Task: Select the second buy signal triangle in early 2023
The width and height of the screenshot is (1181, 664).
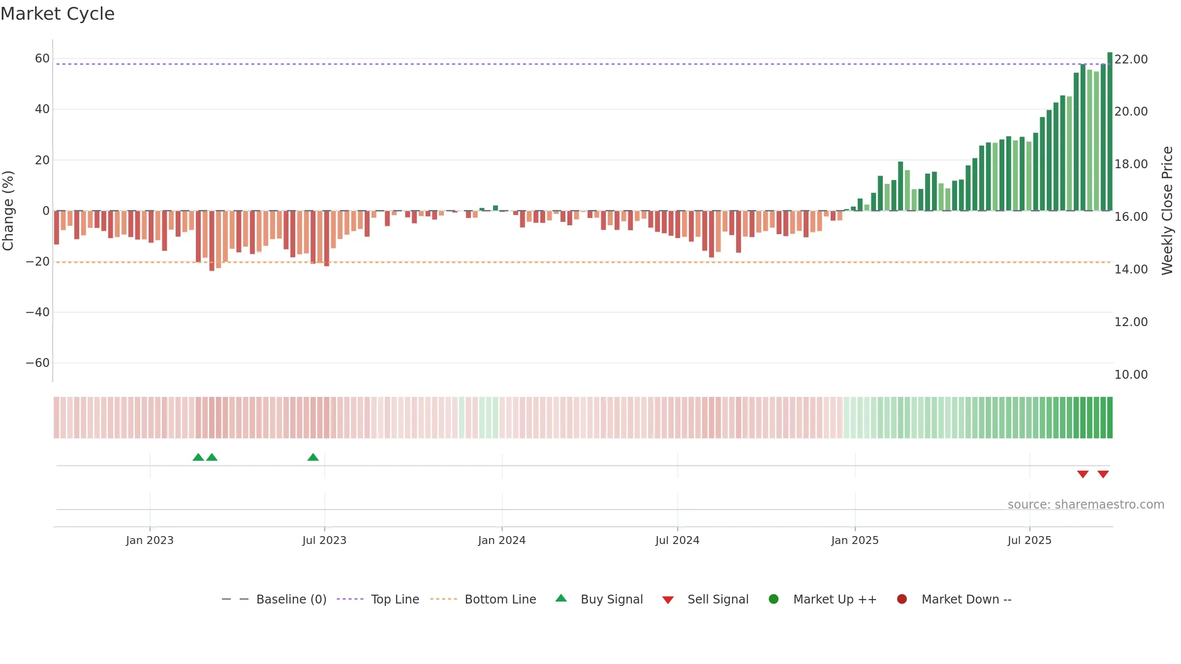Action: point(212,457)
